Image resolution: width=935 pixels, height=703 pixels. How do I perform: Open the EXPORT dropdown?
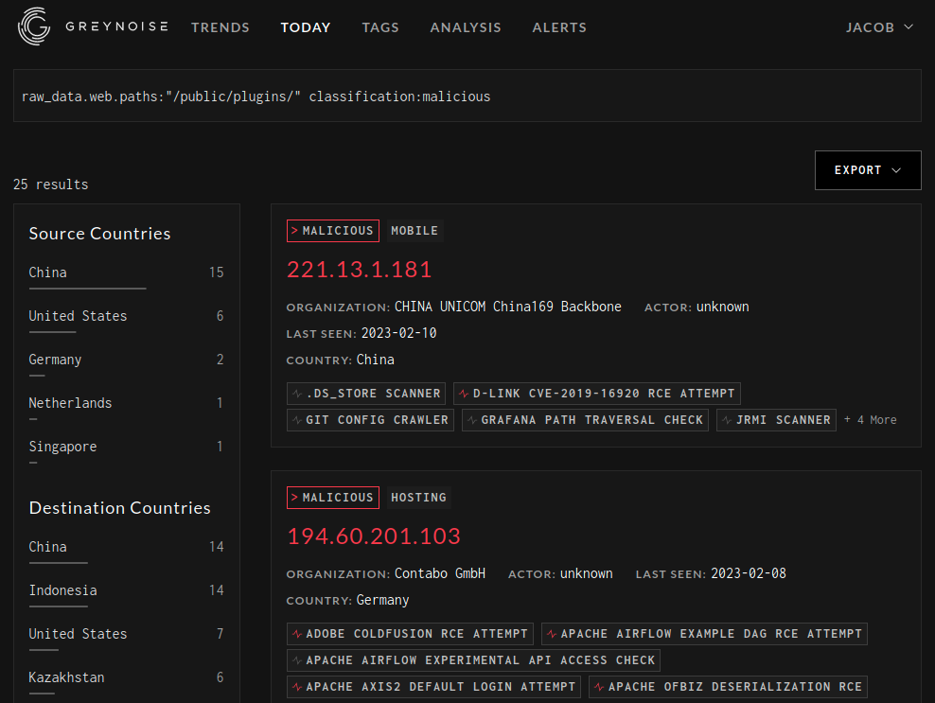pyautogui.click(x=867, y=169)
